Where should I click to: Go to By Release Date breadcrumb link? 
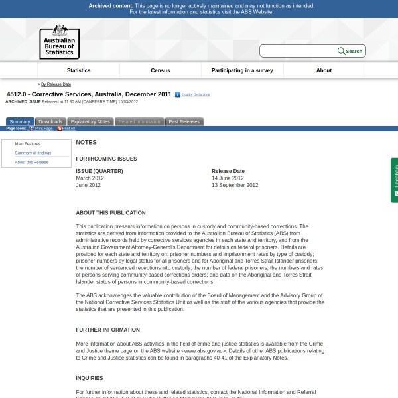[56, 84]
